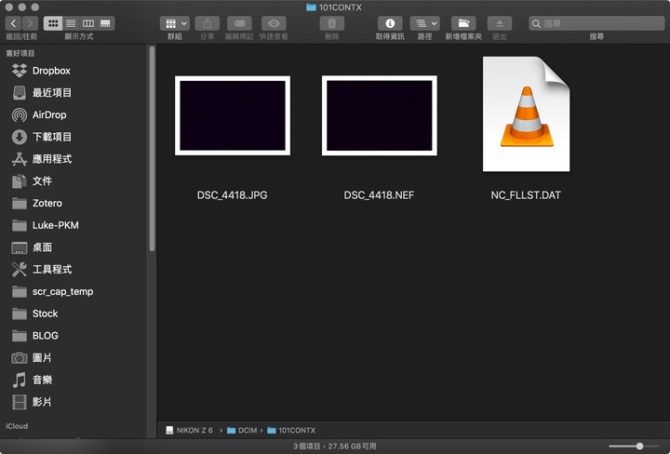This screenshot has width=670, height=454.
Task: Click the Edit Tags toolbar icon
Action: point(239,23)
